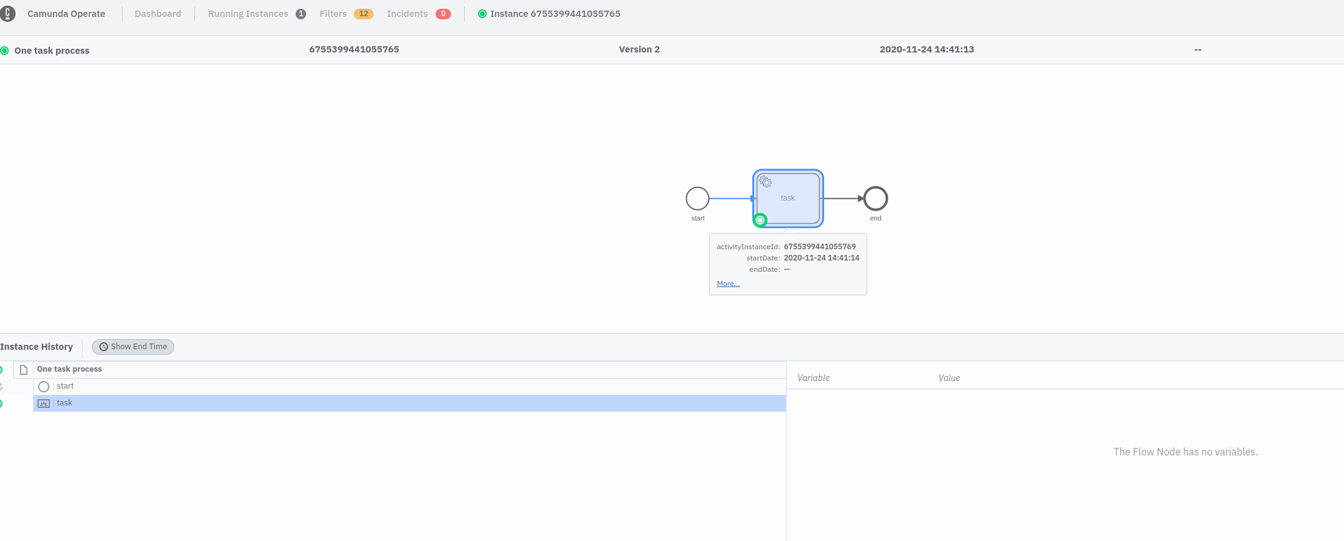Toggle Show End Time button
This screenshot has width=1344, height=541.
[x=133, y=347]
